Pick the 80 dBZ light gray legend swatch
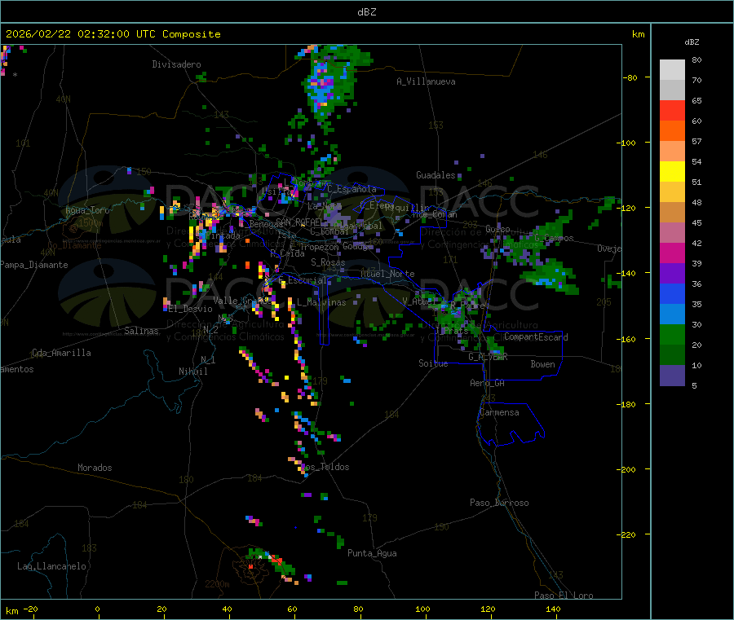This screenshot has height=620, width=734. point(672,70)
